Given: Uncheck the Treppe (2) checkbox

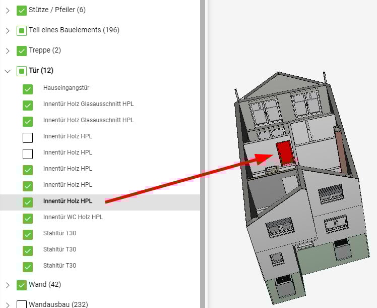Looking at the screenshot, I should tap(22, 51).
